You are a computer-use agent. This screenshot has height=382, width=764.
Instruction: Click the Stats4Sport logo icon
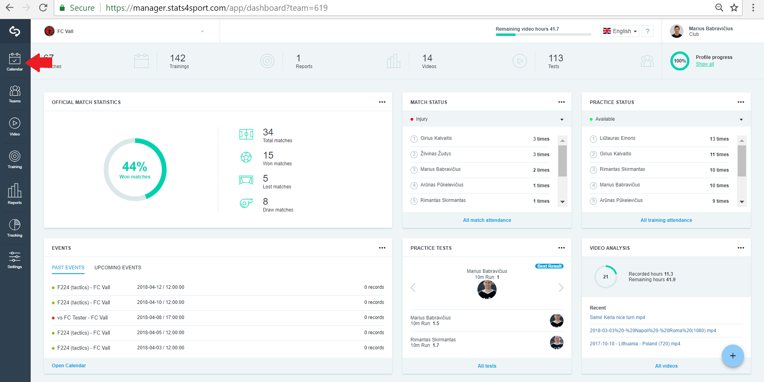(15, 31)
